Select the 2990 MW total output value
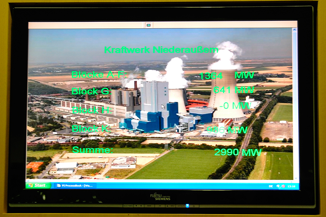Screen dimensions: 326x217 238,152
